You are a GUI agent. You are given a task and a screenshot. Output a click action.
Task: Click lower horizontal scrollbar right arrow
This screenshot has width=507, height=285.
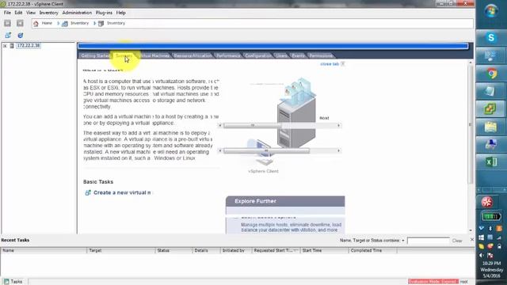pos(338,150)
